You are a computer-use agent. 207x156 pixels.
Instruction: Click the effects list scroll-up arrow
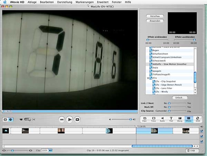click(195, 90)
